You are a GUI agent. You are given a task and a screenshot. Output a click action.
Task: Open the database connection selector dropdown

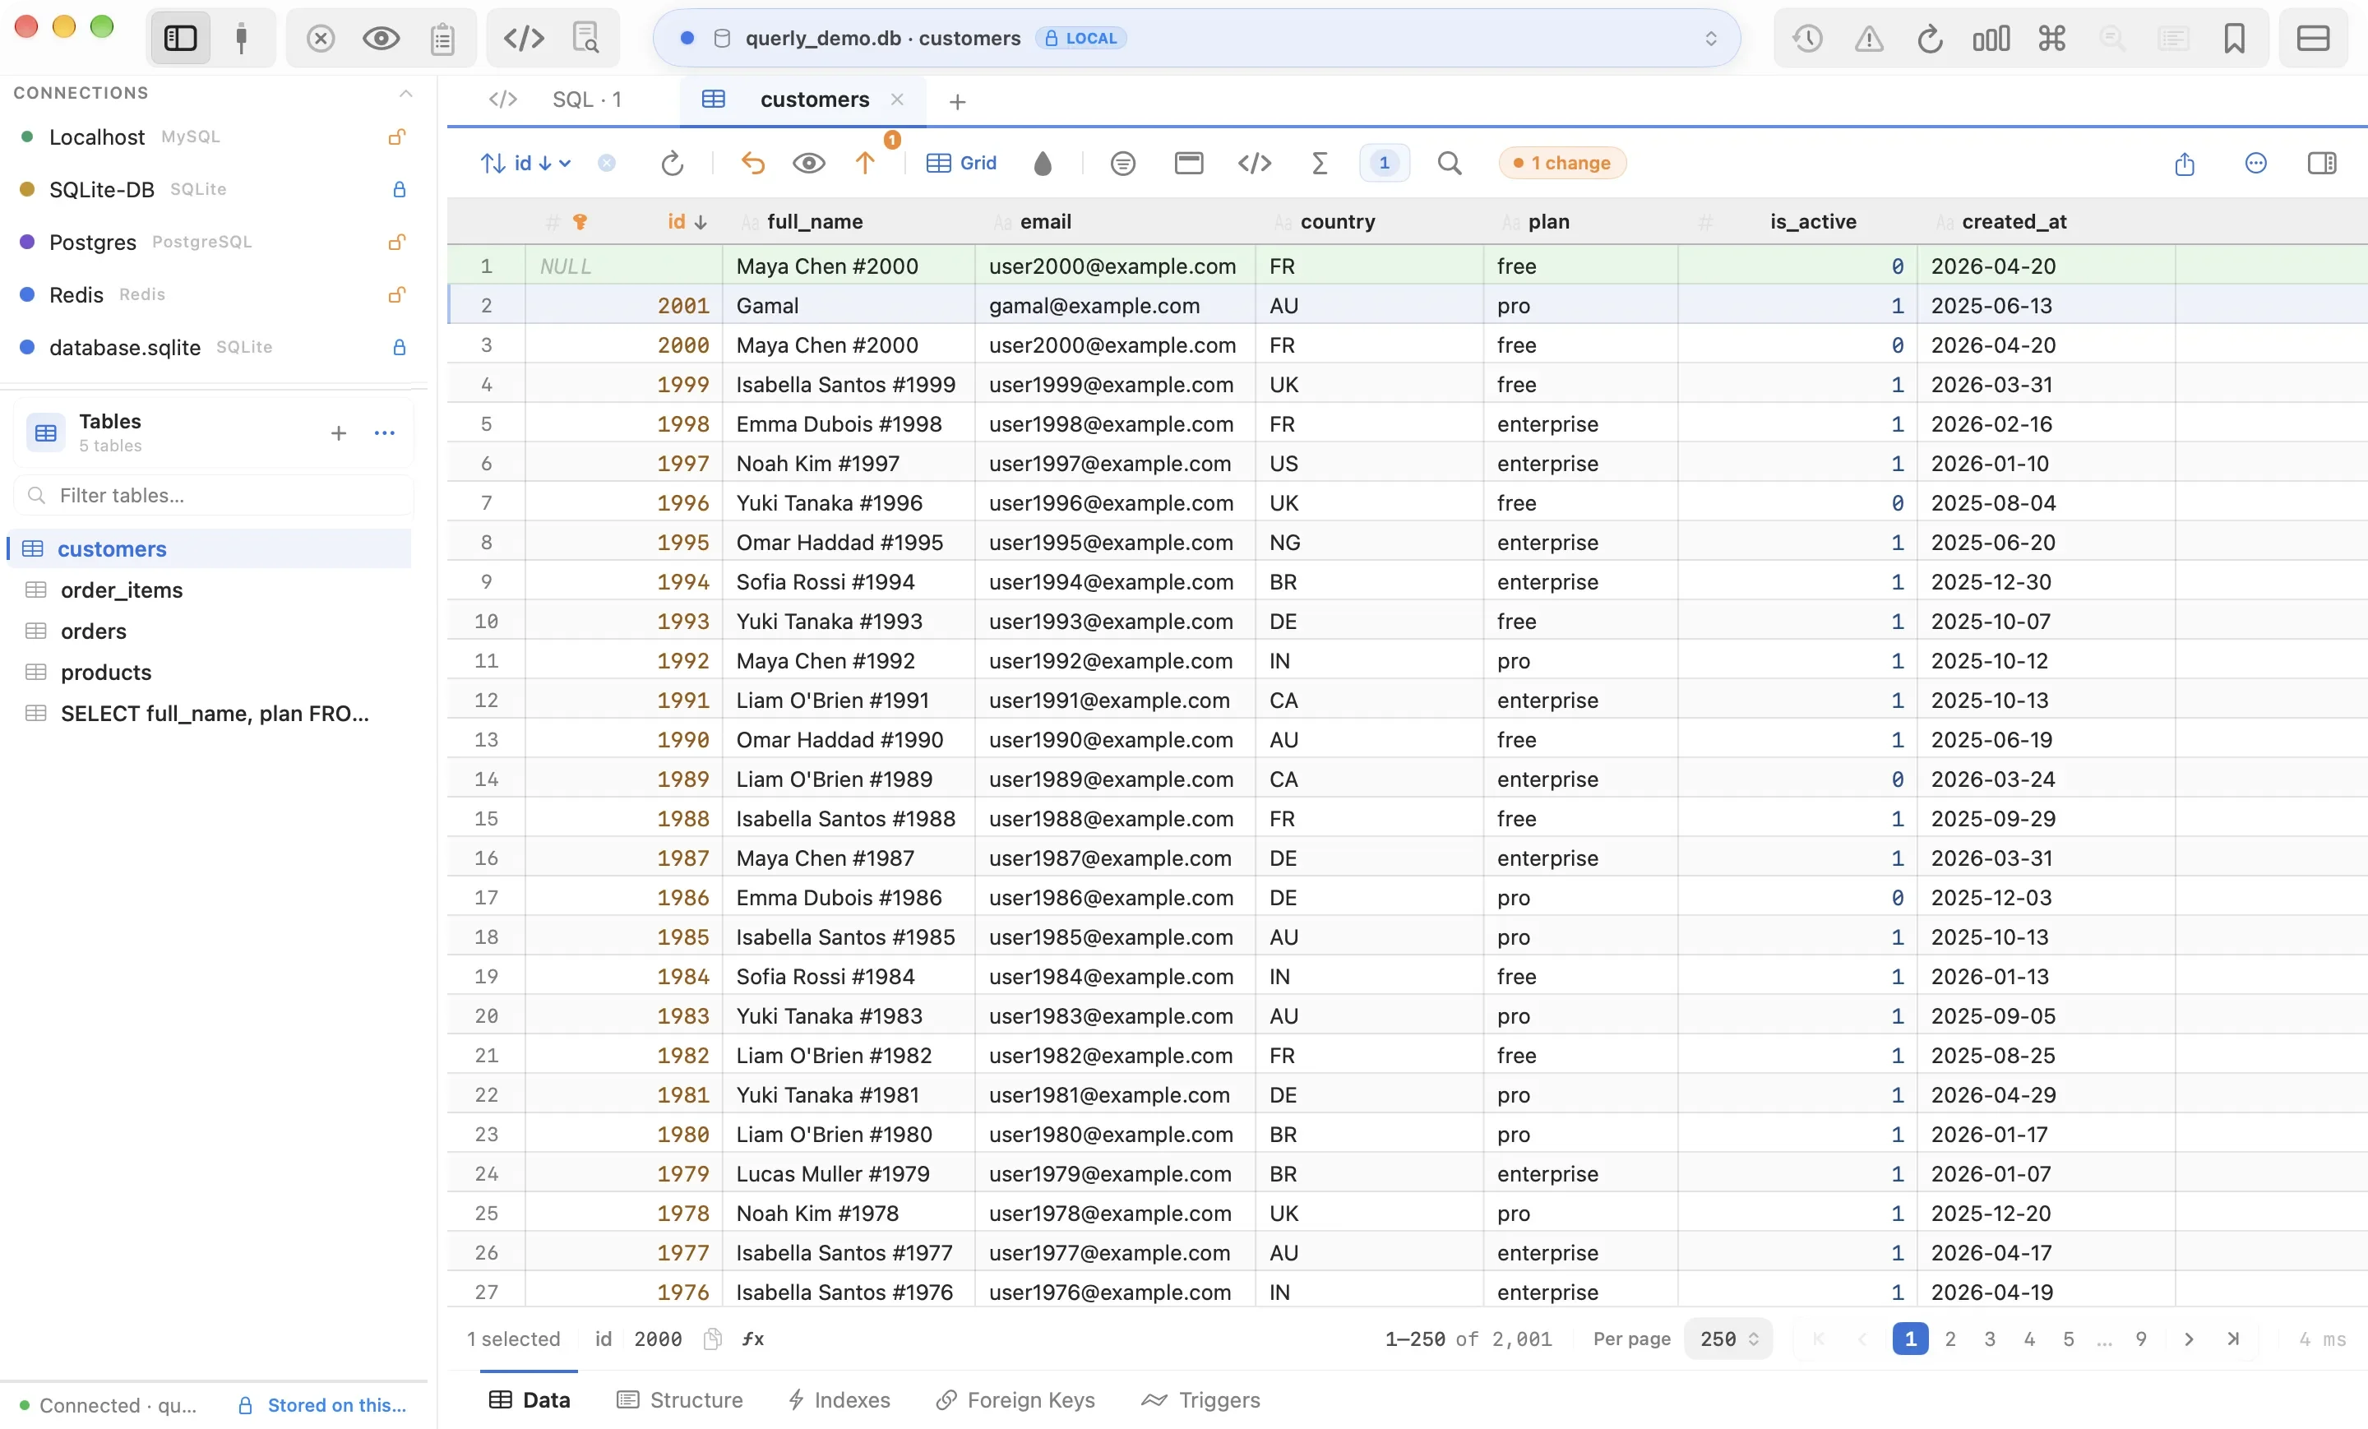[x=1196, y=39]
